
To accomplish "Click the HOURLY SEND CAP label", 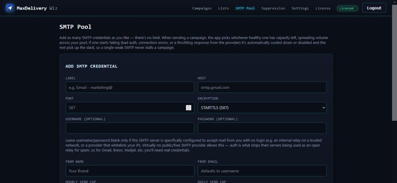I will [81, 181].
